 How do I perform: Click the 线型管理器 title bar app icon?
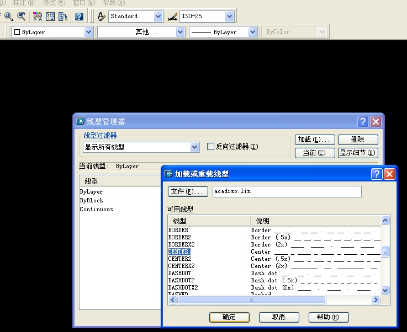click(x=80, y=121)
